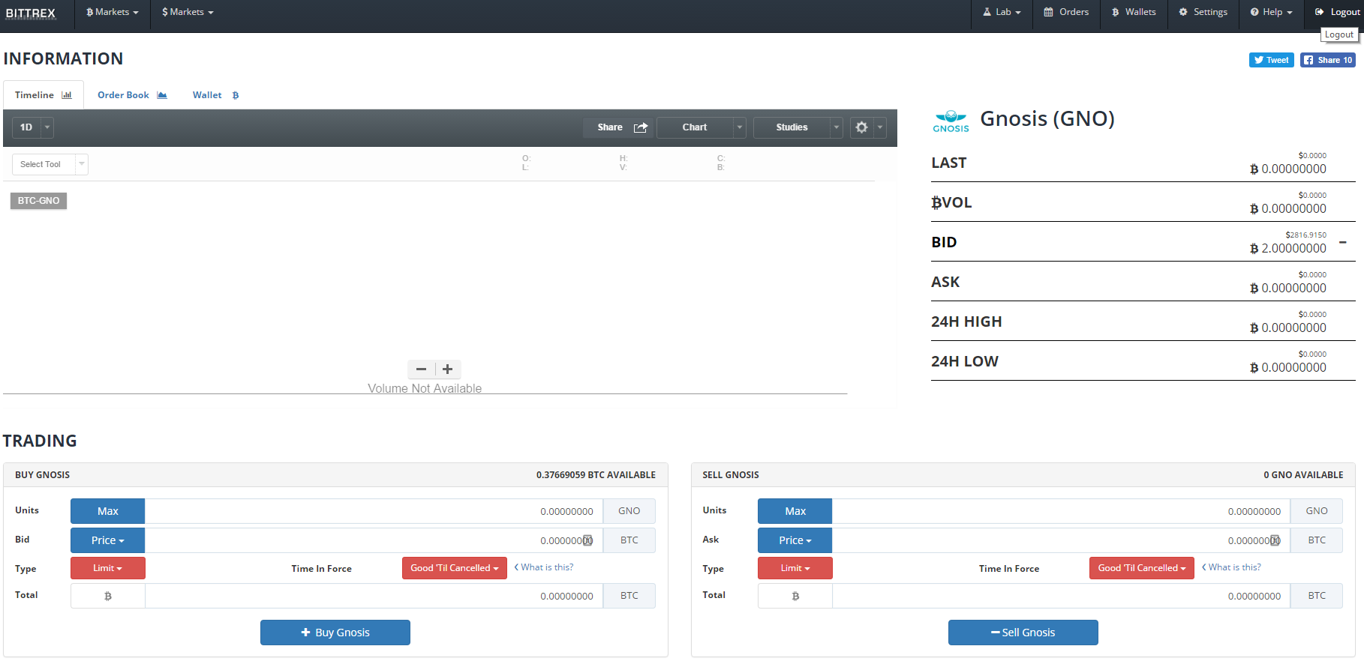Open the Select Tool dropdown
This screenshot has height=661, width=1364.
50,164
